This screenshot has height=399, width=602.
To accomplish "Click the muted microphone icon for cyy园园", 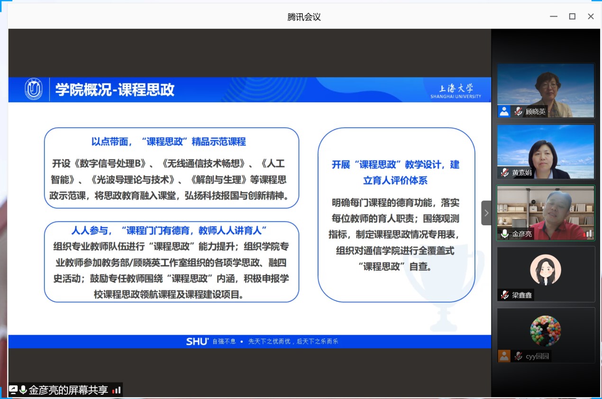I will [x=518, y=356].
